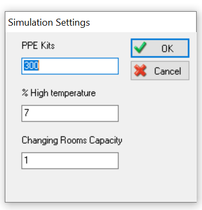Click into Changing Rooms Capacity field
Viewport: 202px width, 210px height.
pyautogui.click(x=70, y=160)
